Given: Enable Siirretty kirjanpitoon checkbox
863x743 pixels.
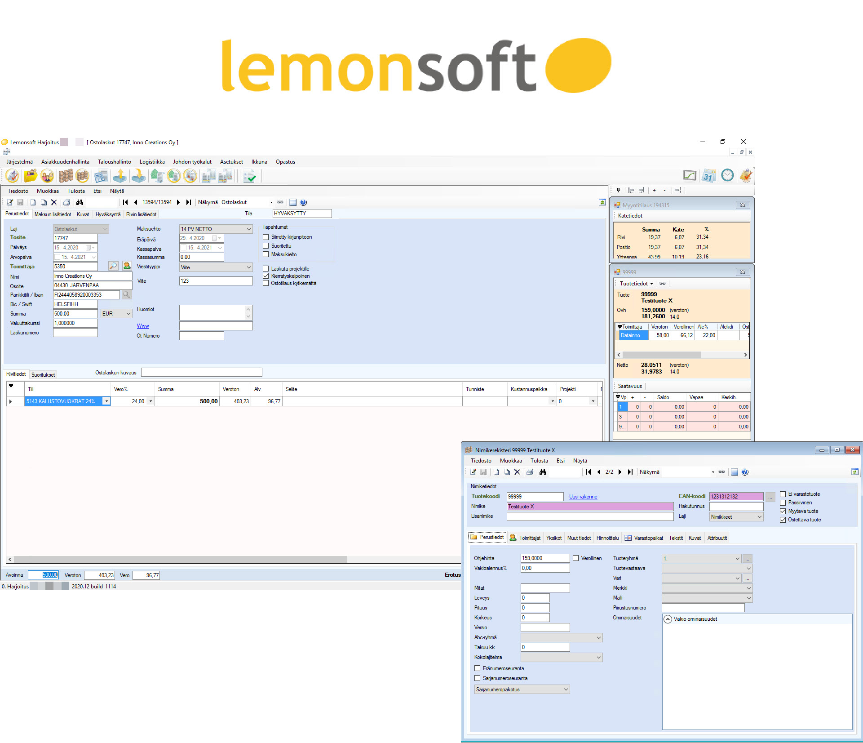Looking at the screenshot, I should point(266,237).
